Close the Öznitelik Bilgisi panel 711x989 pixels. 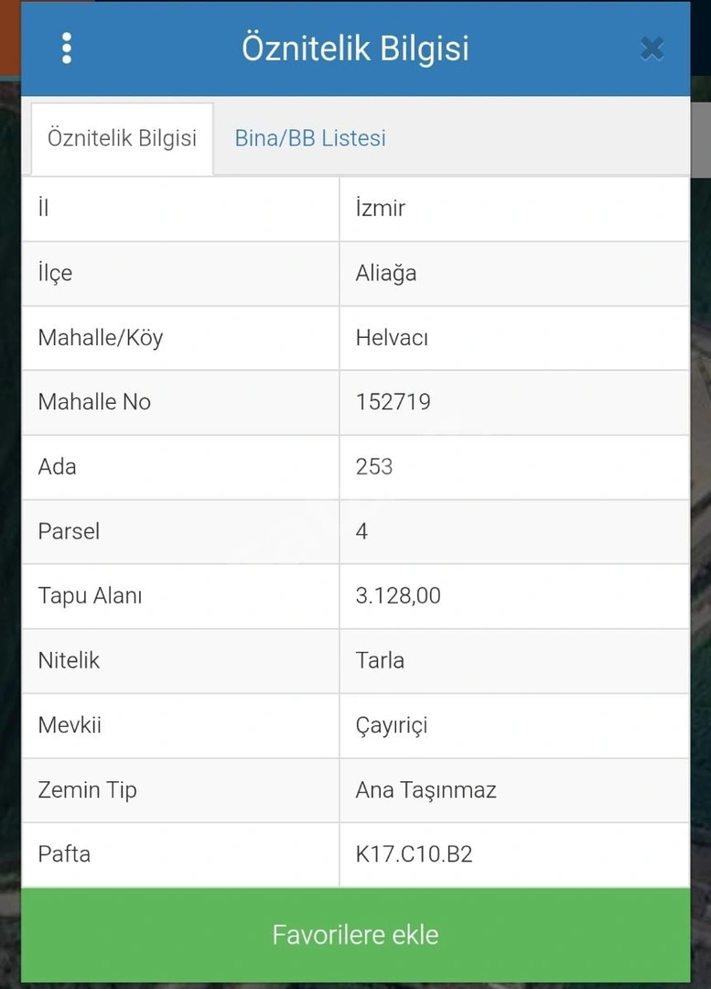click(652, 49)
